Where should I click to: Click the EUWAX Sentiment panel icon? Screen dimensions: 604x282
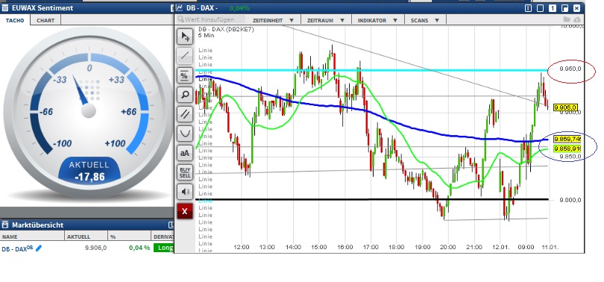(5, 7)
